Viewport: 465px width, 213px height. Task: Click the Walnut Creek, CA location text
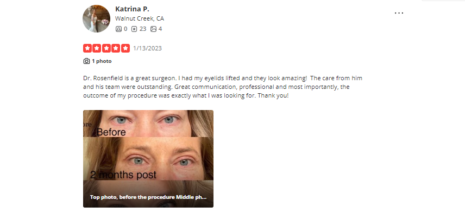[x=140, y=18]
